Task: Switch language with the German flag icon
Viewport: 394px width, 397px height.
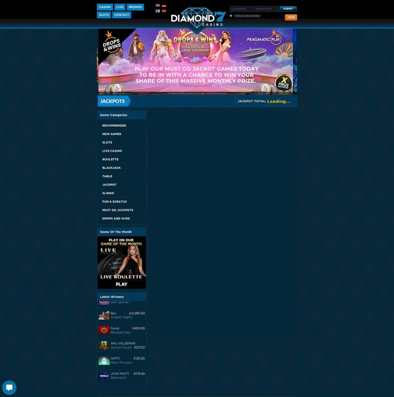Action: tap(164, 5)
